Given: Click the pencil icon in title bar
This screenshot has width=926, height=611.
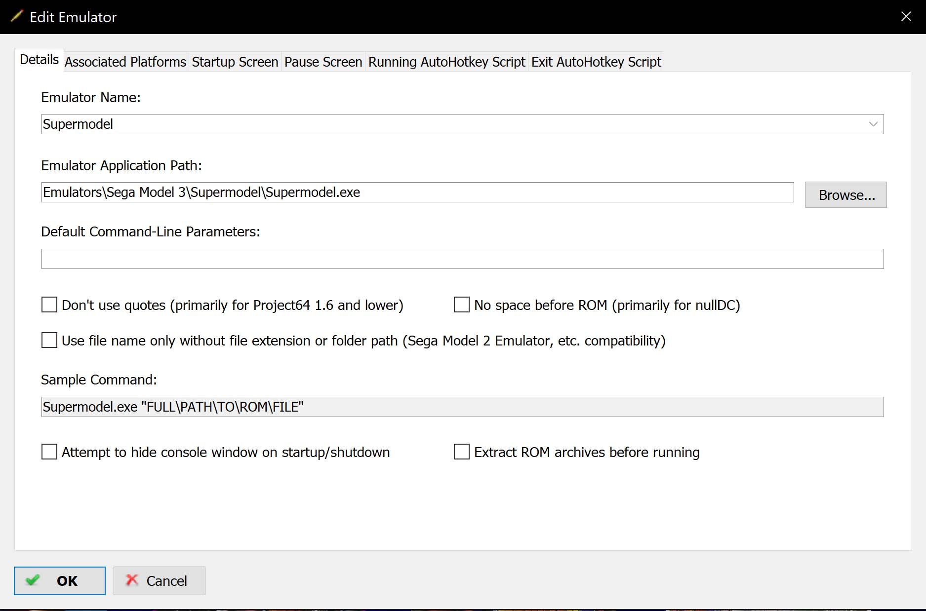Looking at the screenshot, I should (17, 16).
